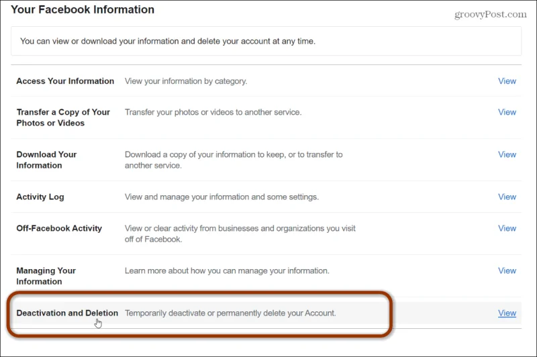Click Deactivation and Deletion title
The height and width of the screenshot is (357, 537).
67,313
